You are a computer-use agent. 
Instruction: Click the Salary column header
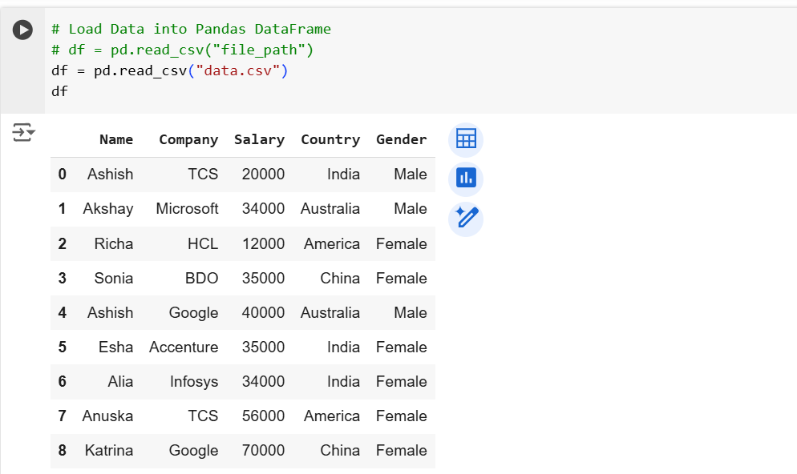pos(259,139)
